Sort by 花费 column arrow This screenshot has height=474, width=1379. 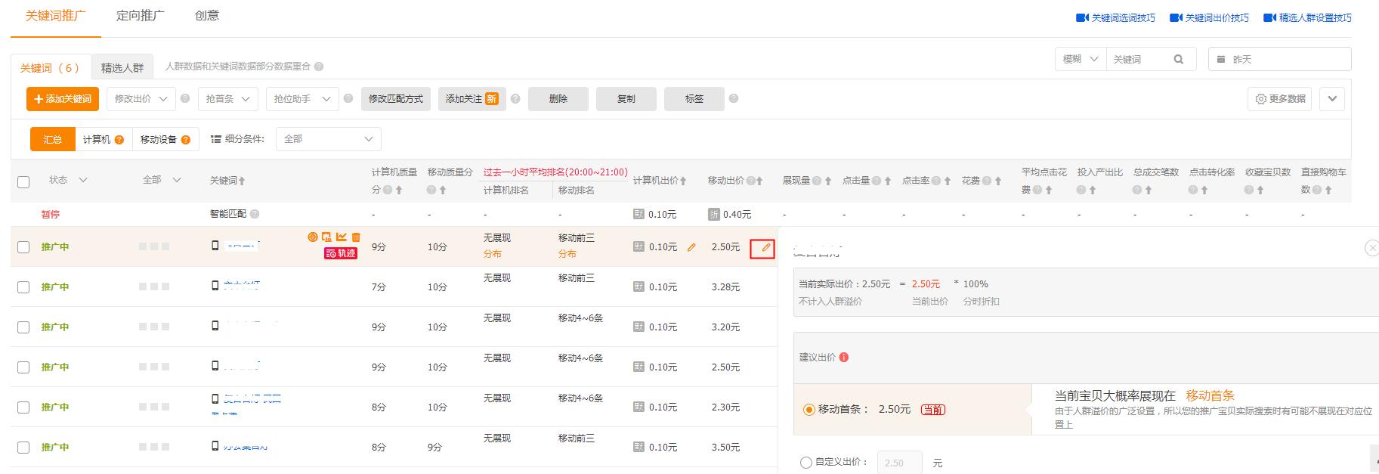tap(998, 181)
